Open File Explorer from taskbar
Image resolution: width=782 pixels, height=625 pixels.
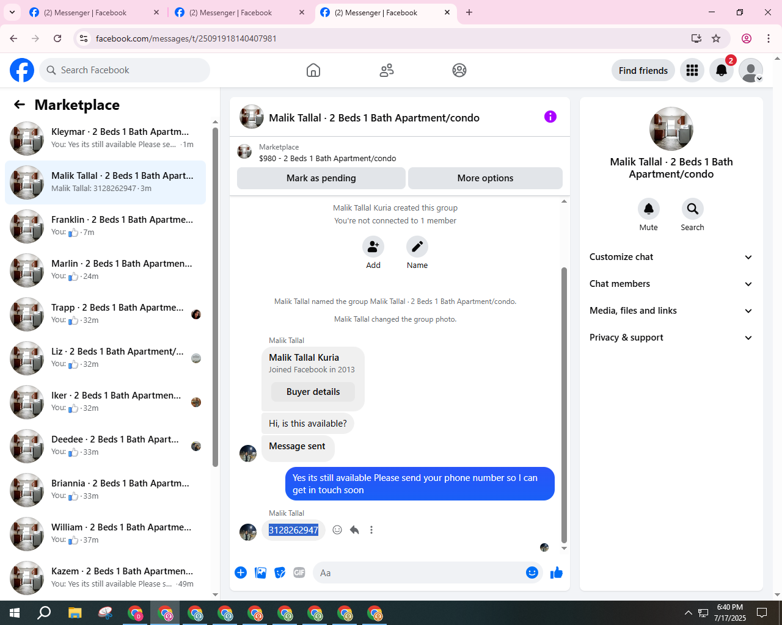coord(75,613)
